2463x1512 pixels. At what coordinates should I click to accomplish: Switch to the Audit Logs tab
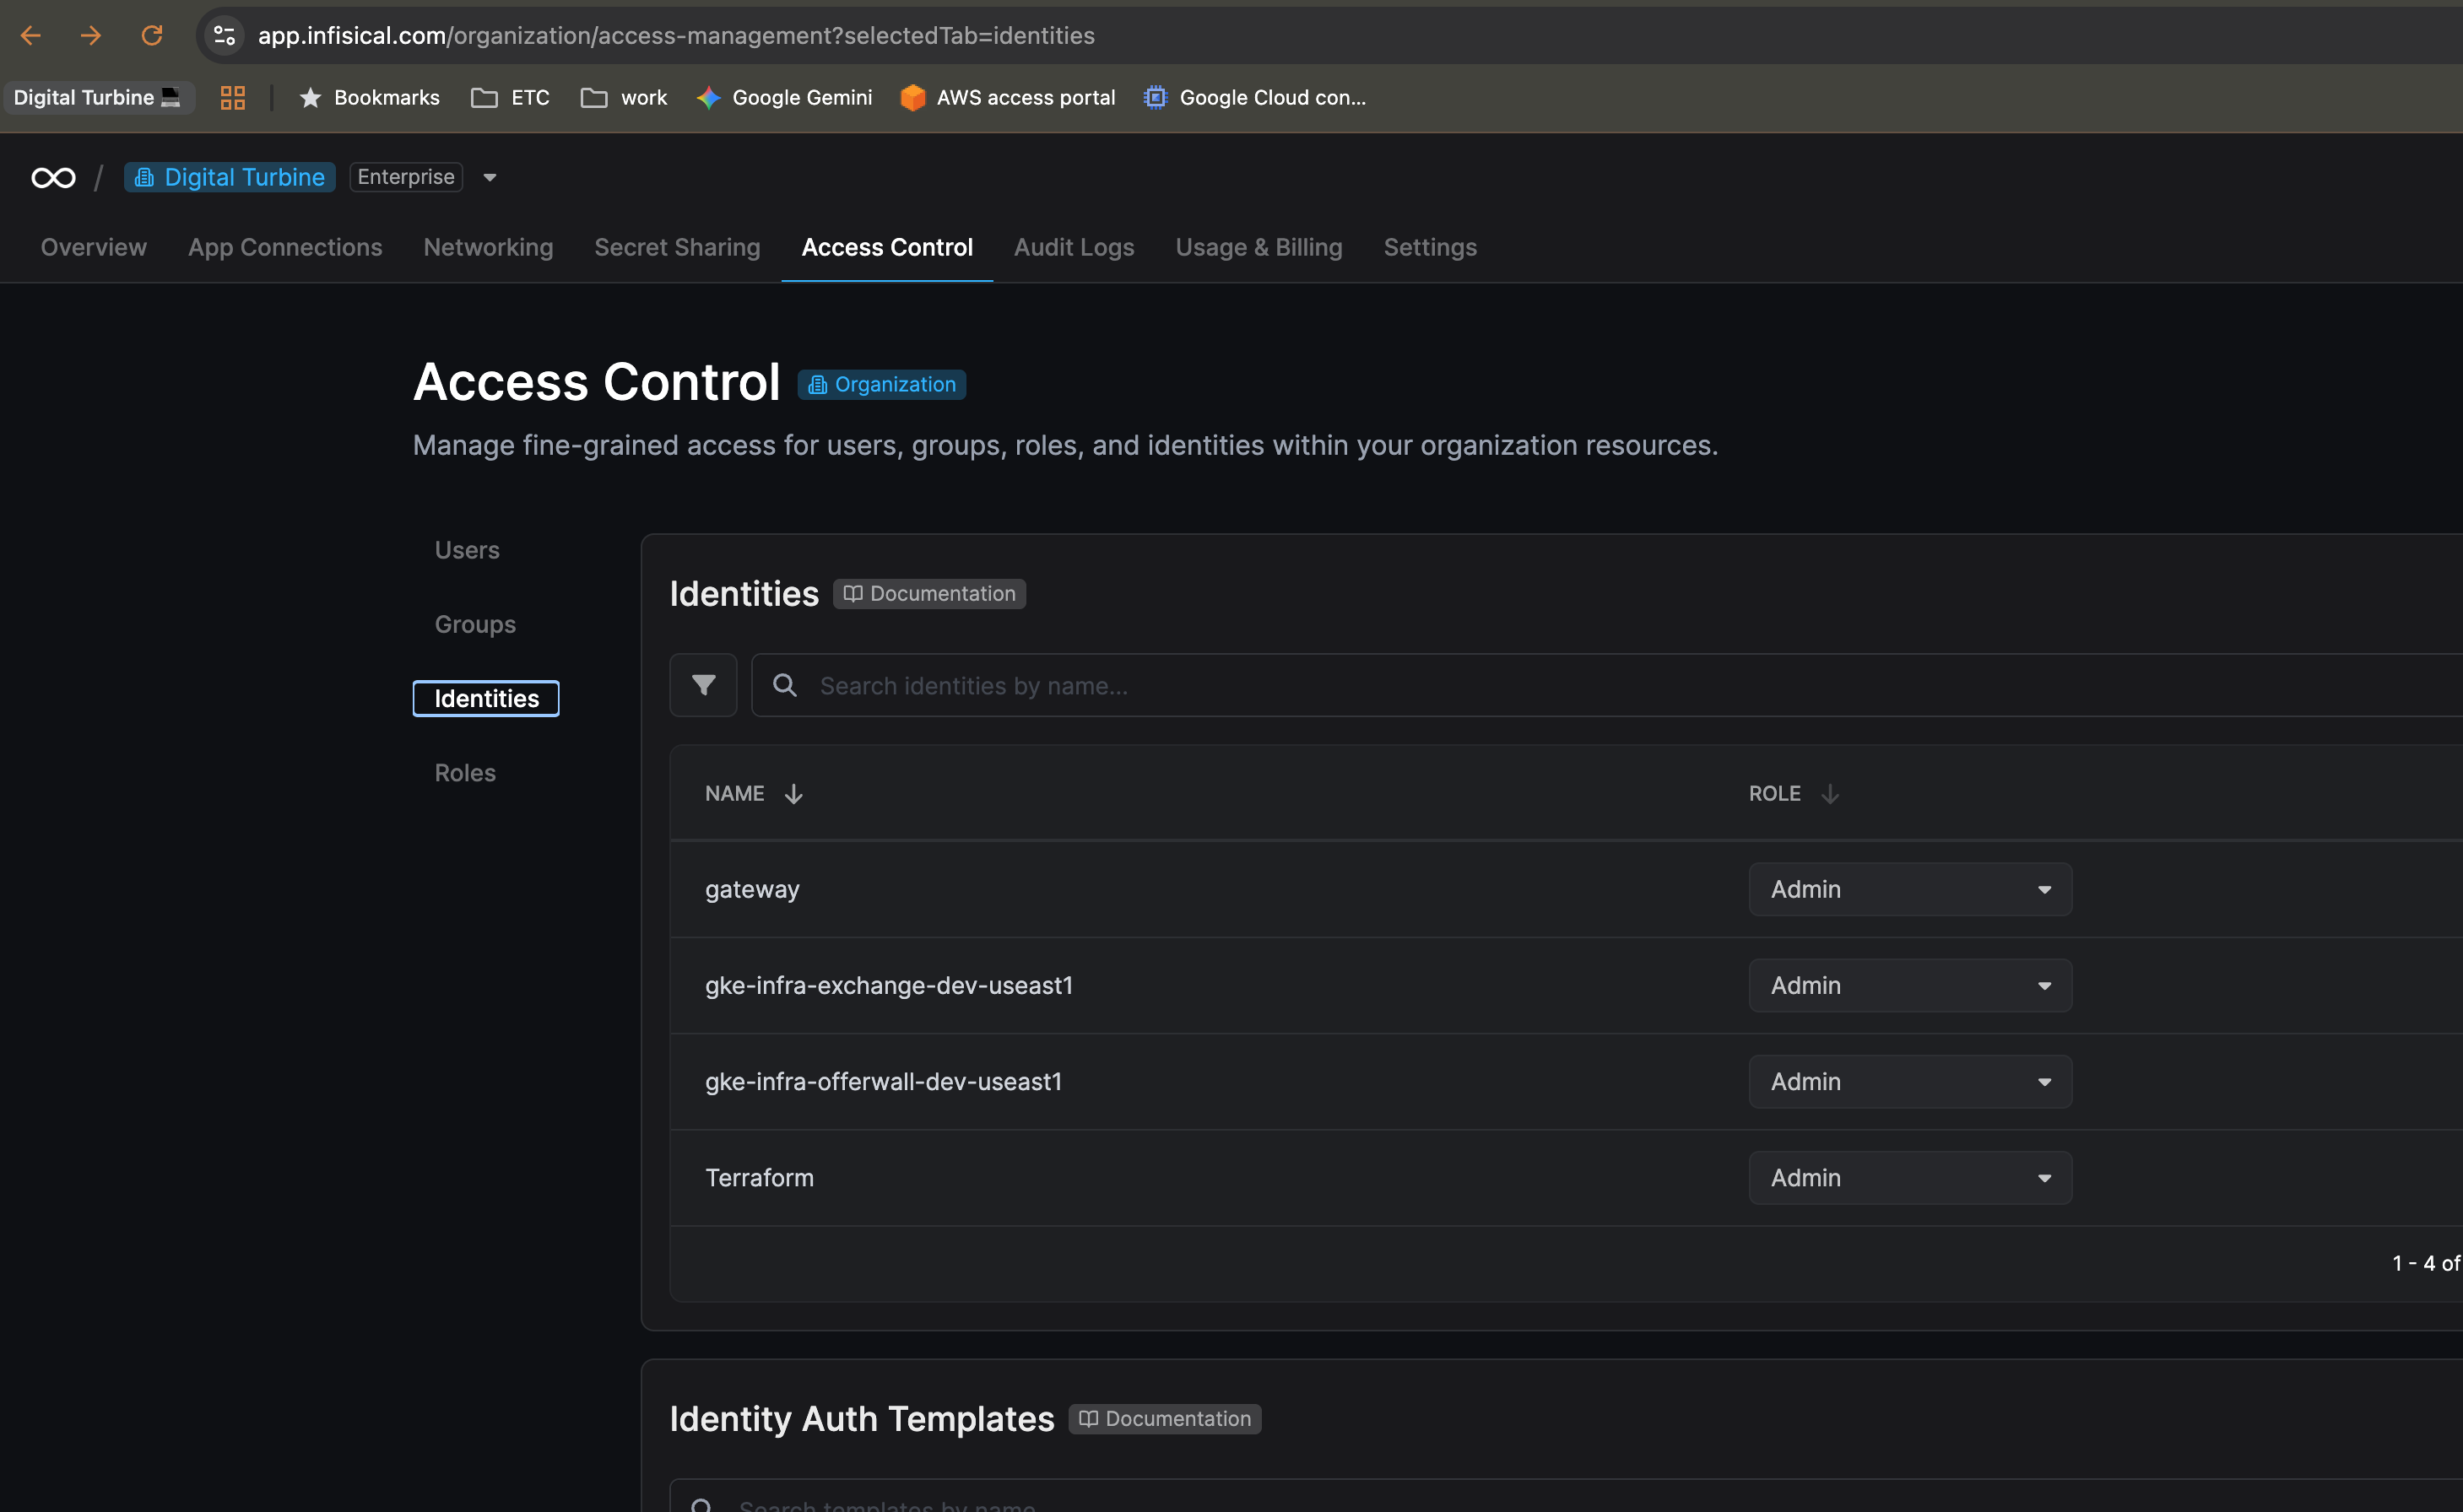(x=1074, y=247)
